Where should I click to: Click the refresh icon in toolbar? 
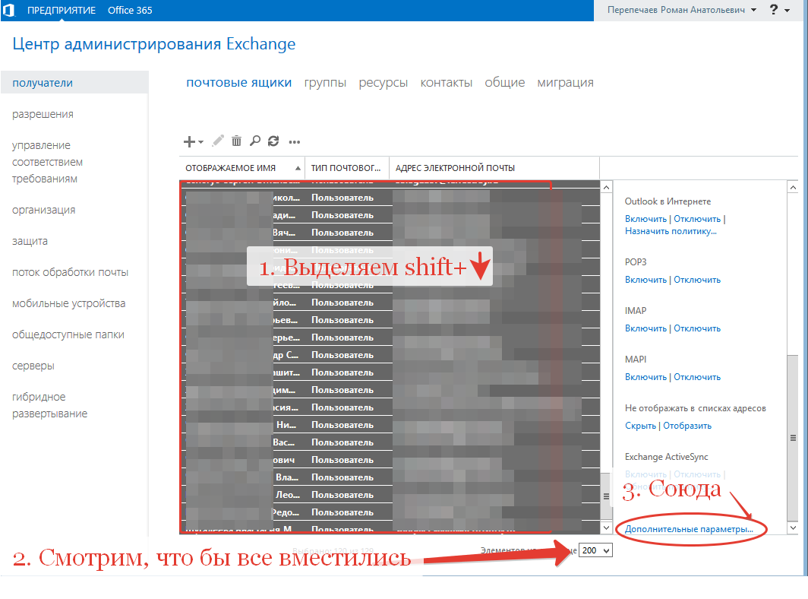pos(273,141)
